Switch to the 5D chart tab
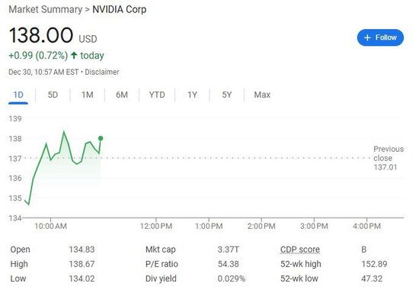419x290 pixels. (x=53, y=95)
